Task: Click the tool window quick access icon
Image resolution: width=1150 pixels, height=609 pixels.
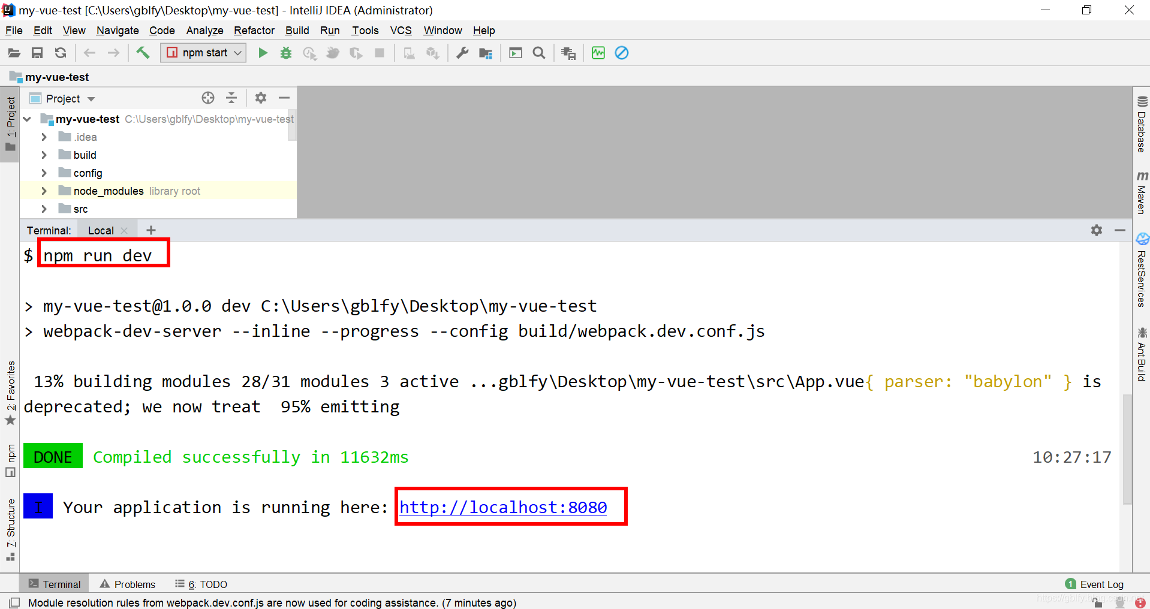Action: (x=15, y=602)
